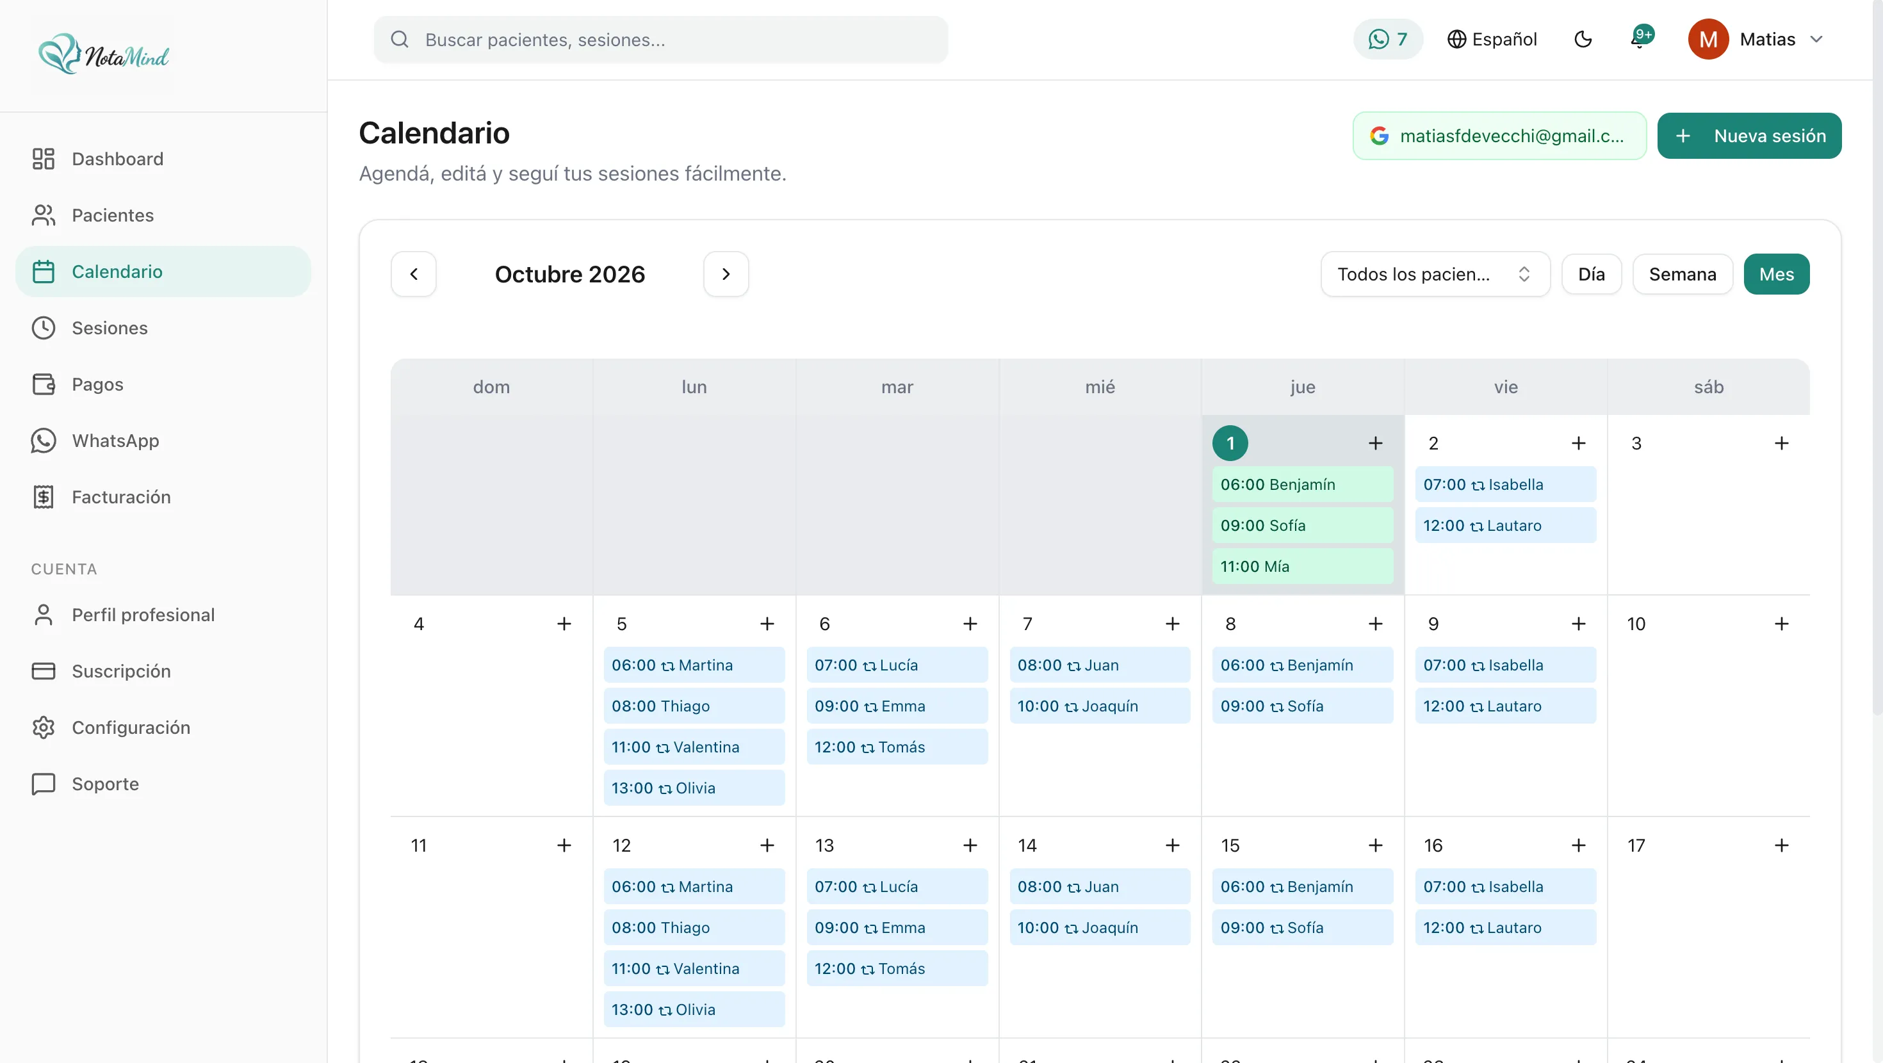The image size is (1883, 1063).
Task: Add a session on October 14
Action: click(1172, 845)
